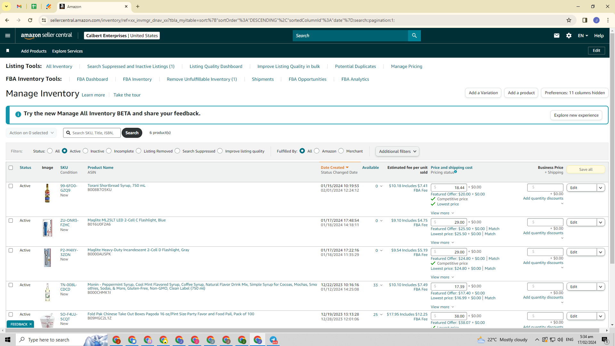Open the Maglite ML25LT flashlight thumbnail

point(47,228)
